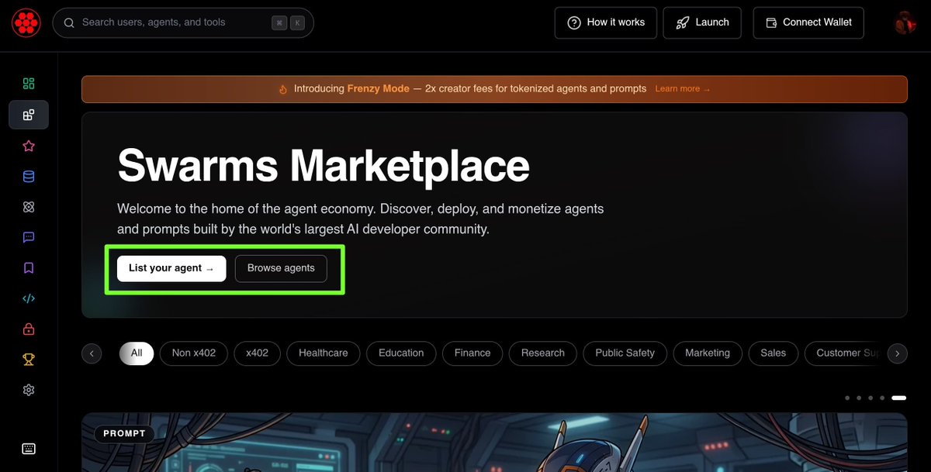Click the flame icon in Frenzy banner
931x472 pixels.
coord(283,89)
